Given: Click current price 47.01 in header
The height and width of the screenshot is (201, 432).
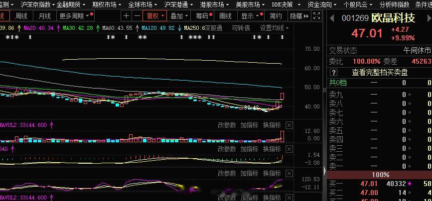Looking at the screenshot, I should coord(367,33).
